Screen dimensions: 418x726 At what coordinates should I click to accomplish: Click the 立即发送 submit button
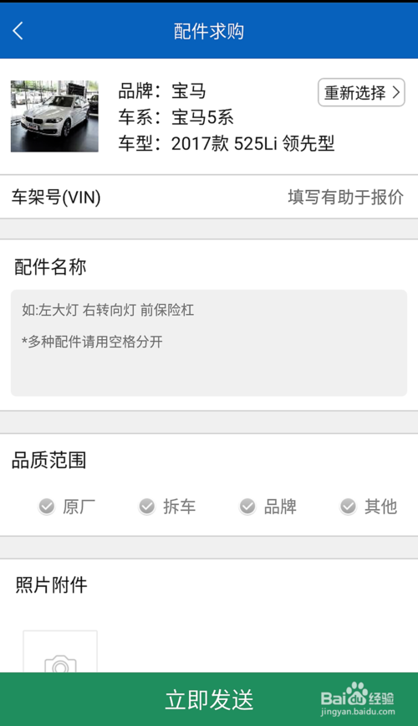pos(209,699)
